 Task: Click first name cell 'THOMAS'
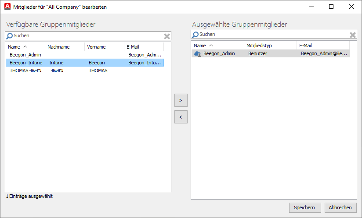click(x=98, y=70)
